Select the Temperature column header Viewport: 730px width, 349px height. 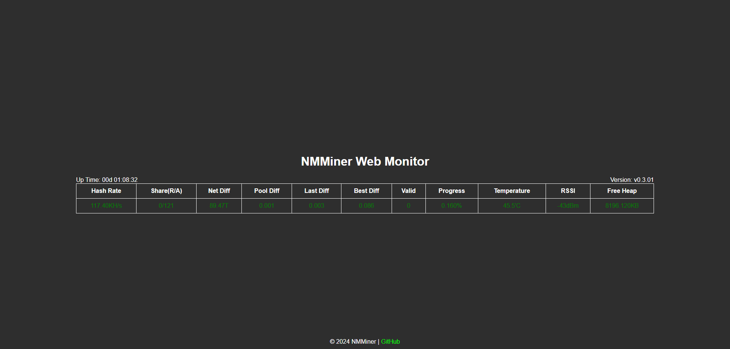512,191
